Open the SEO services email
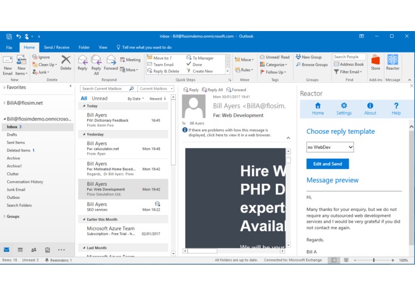This screenshot has height=295, width=415. pos(124,207)
